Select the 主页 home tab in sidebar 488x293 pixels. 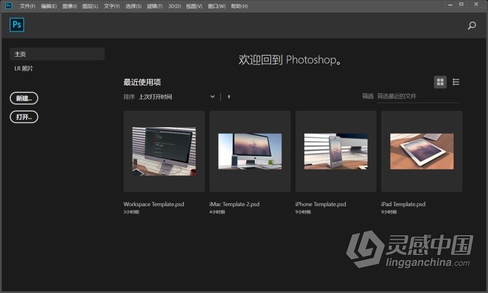click(57, 54)
